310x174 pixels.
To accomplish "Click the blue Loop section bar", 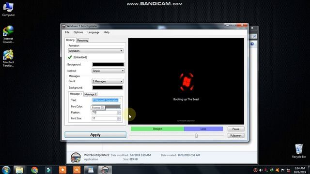I will pos(203,129).
